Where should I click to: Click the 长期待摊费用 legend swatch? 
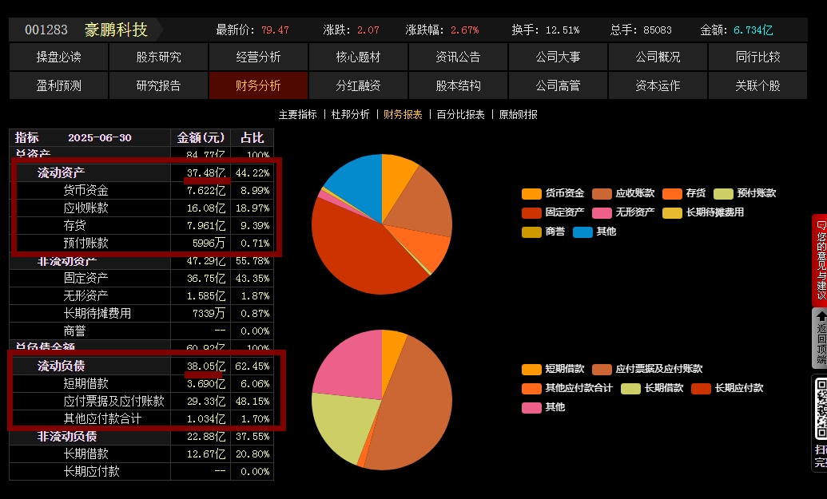point(672,213)
